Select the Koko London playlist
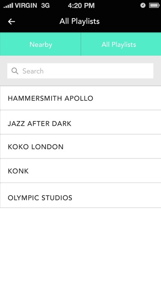The image size is (161, 287). (80, 146)
